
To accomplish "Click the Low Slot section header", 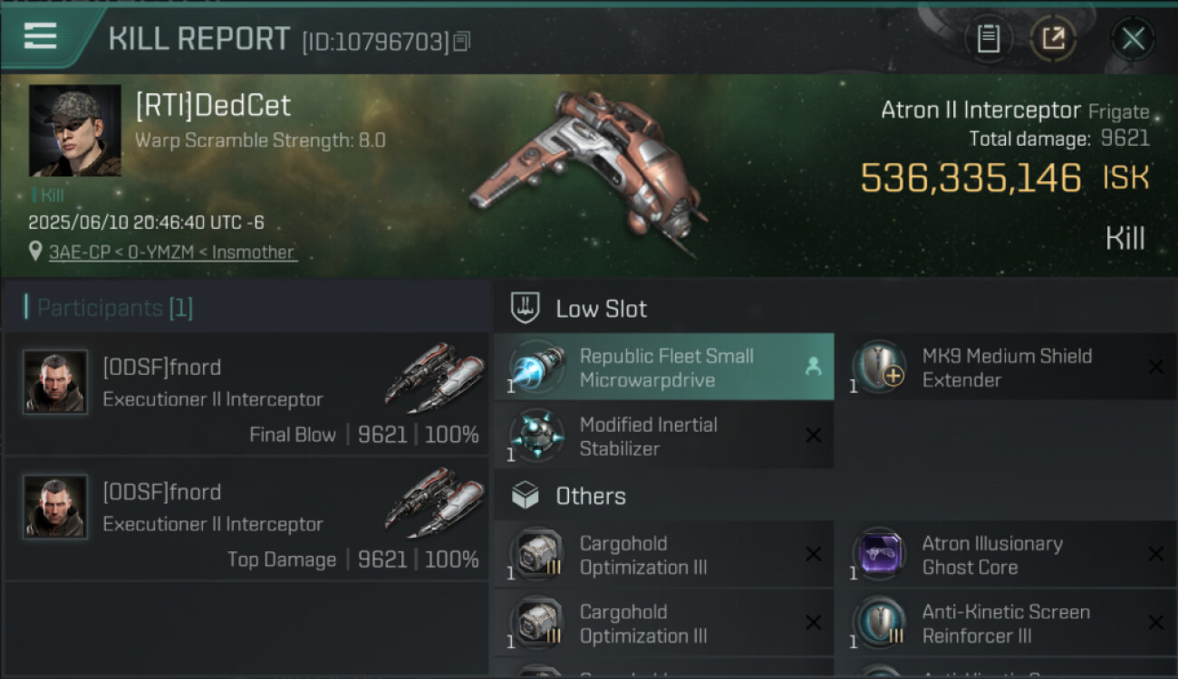I will [x=601, y=309].
